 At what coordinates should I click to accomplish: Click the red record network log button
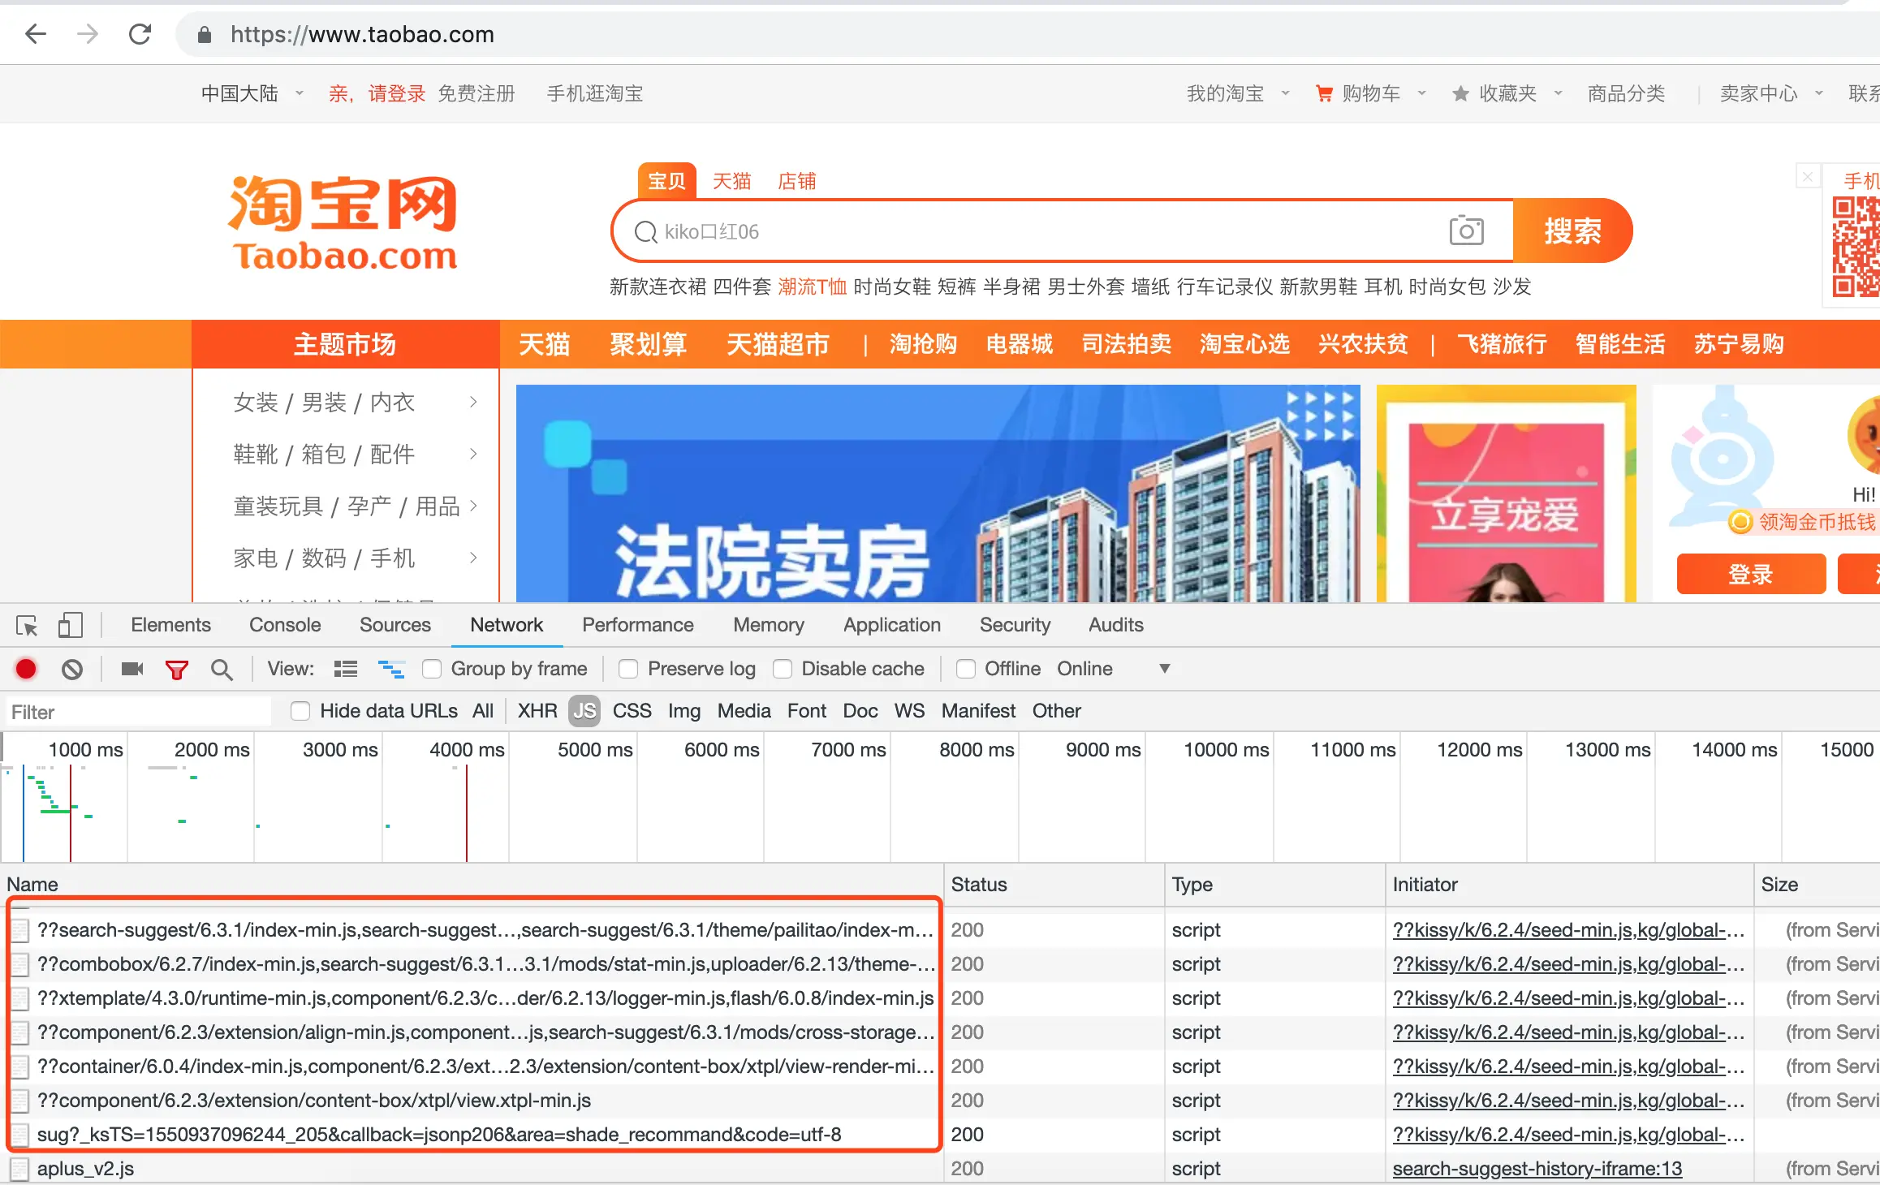pyautogui.click(x=26, y=669)
